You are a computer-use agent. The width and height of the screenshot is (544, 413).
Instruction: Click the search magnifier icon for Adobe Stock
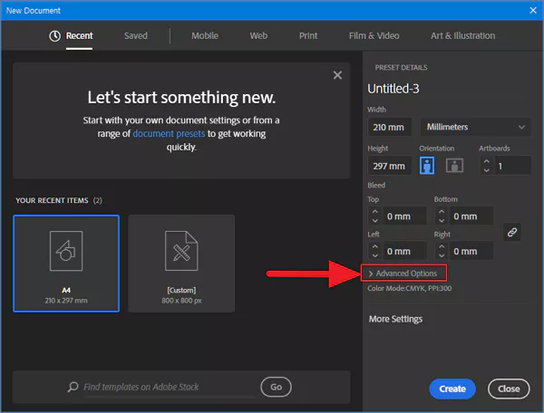tap(73, 387)
